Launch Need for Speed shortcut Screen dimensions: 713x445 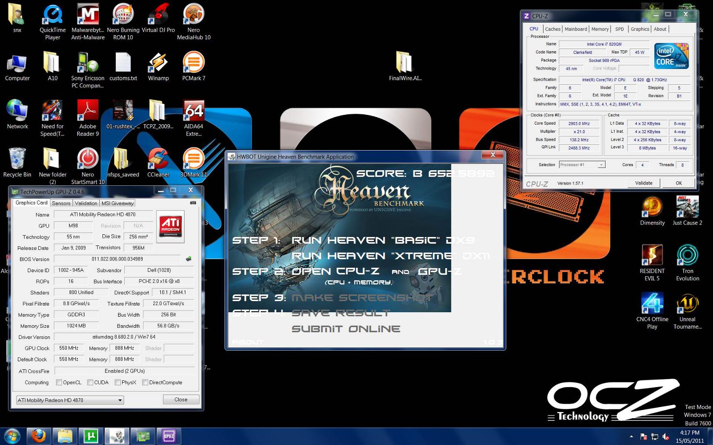click(x=53, y=118)
